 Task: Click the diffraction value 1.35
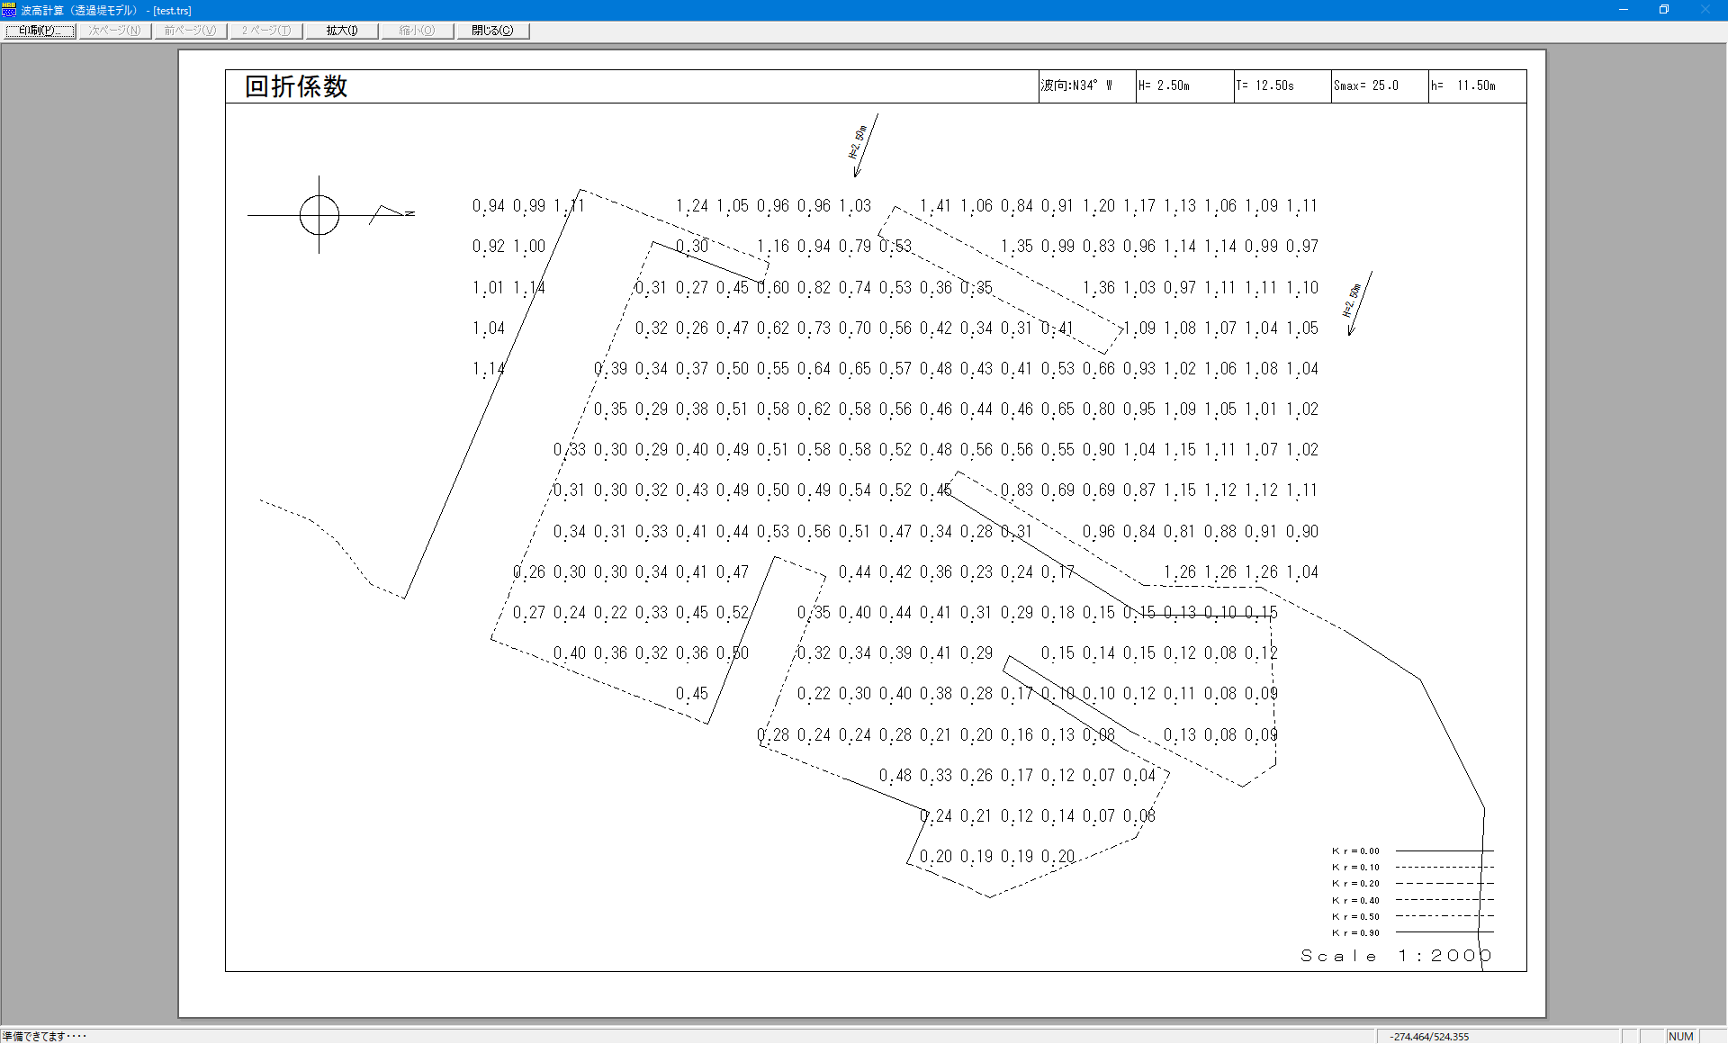pyautogui.click(x=1017, y=247)
